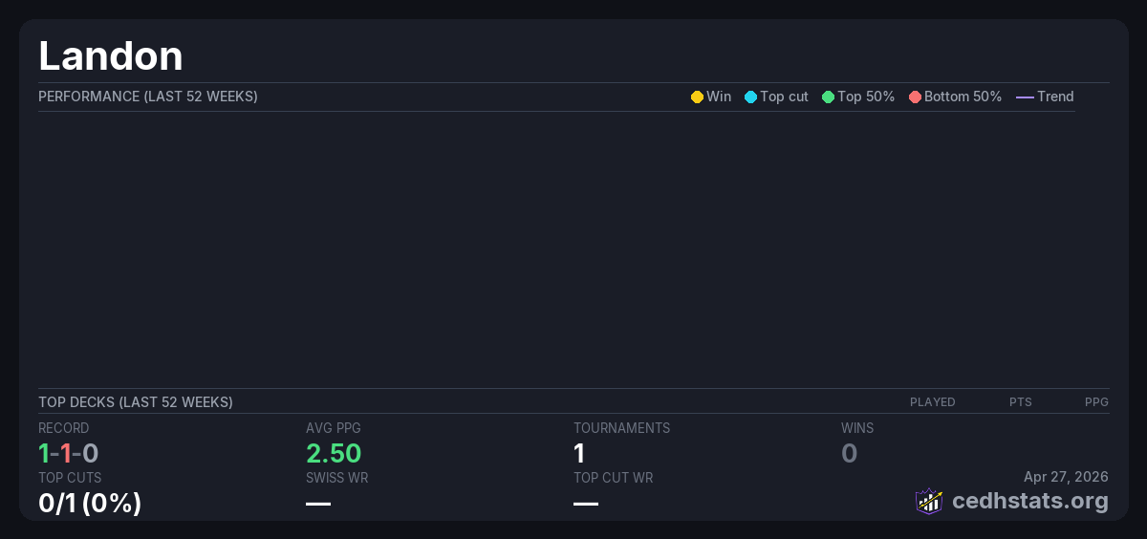Click the yellow Win legend dot
Viewport: 1147px width, 539px height.
click(x=697, y=97)
